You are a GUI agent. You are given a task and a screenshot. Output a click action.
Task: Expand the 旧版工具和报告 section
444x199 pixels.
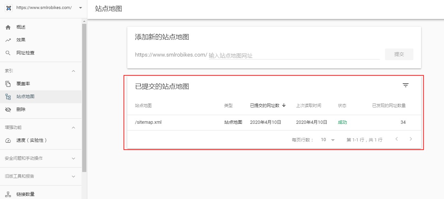[x=73, y=176]
